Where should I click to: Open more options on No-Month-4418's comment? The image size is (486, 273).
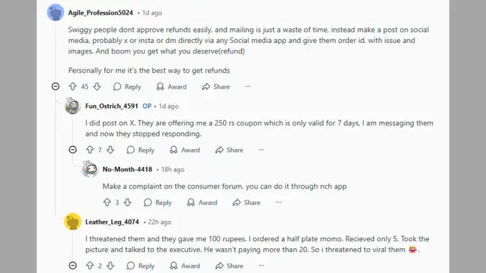pos(278,202)
